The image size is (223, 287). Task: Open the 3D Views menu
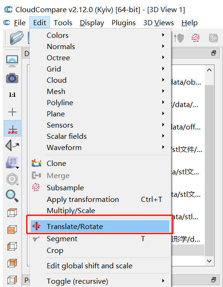pyautogui.click(x=159, y=23)
